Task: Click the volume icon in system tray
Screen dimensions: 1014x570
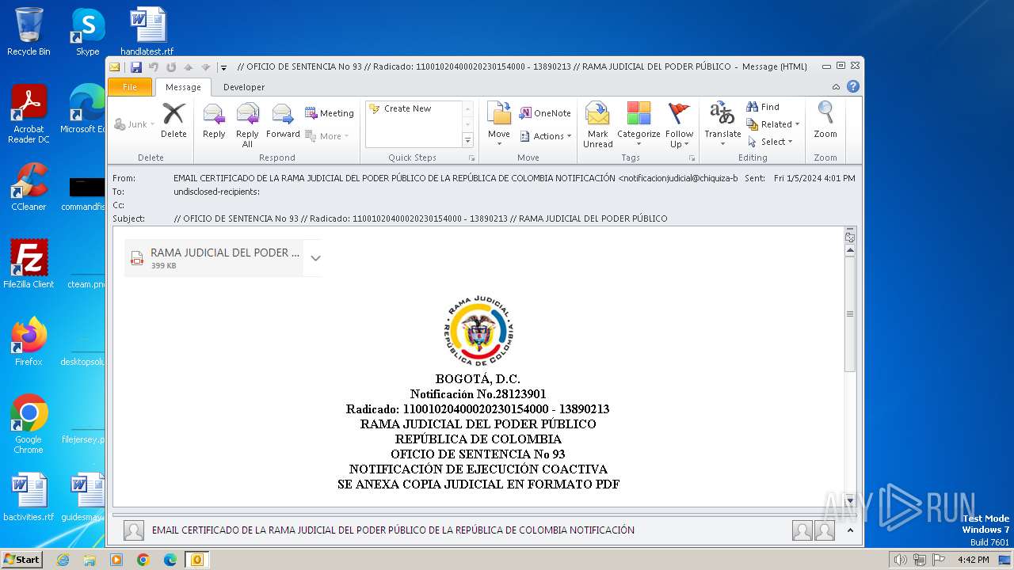Action: point(901,560)
